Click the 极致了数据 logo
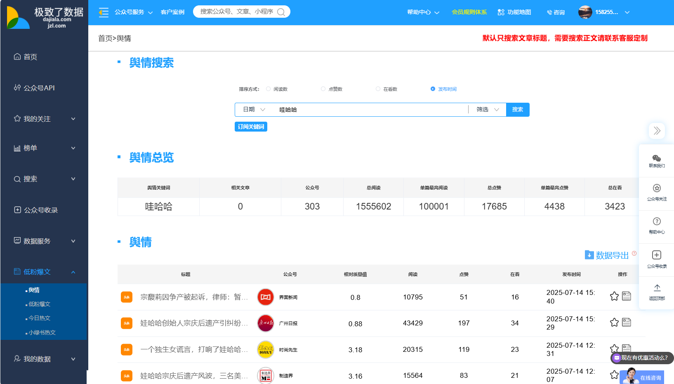 pyautogui.click(x=45, y=17)
